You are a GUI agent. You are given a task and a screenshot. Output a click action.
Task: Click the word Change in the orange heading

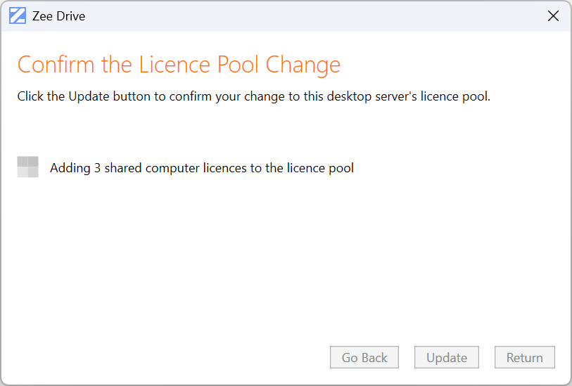pos(303,65)
